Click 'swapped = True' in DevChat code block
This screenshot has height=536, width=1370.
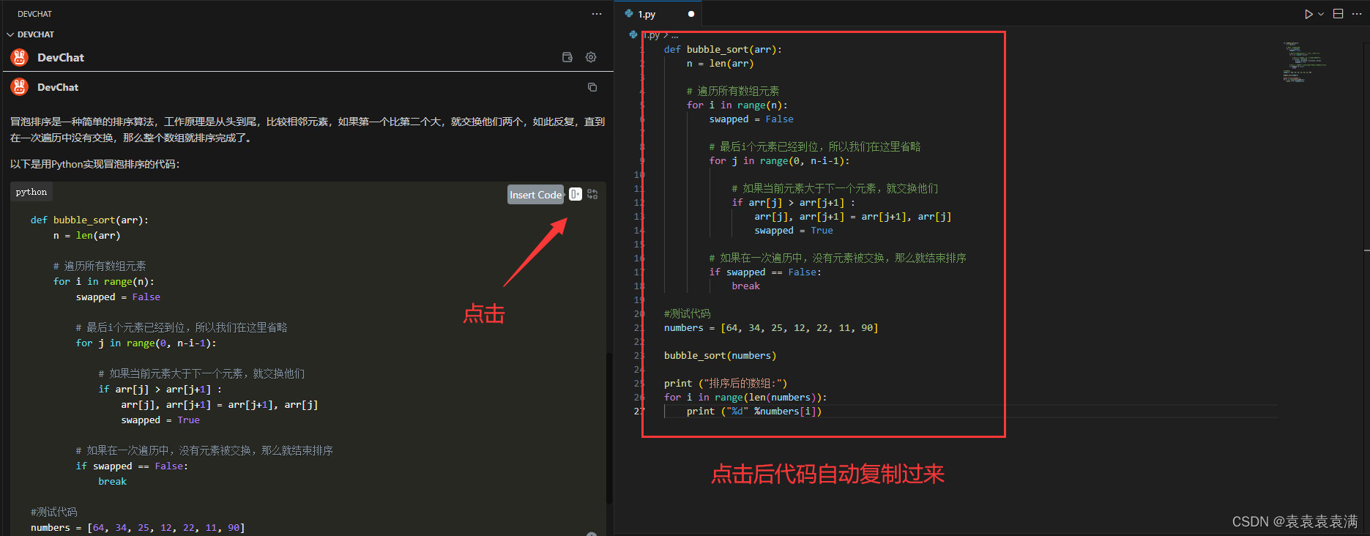[160, 420]
